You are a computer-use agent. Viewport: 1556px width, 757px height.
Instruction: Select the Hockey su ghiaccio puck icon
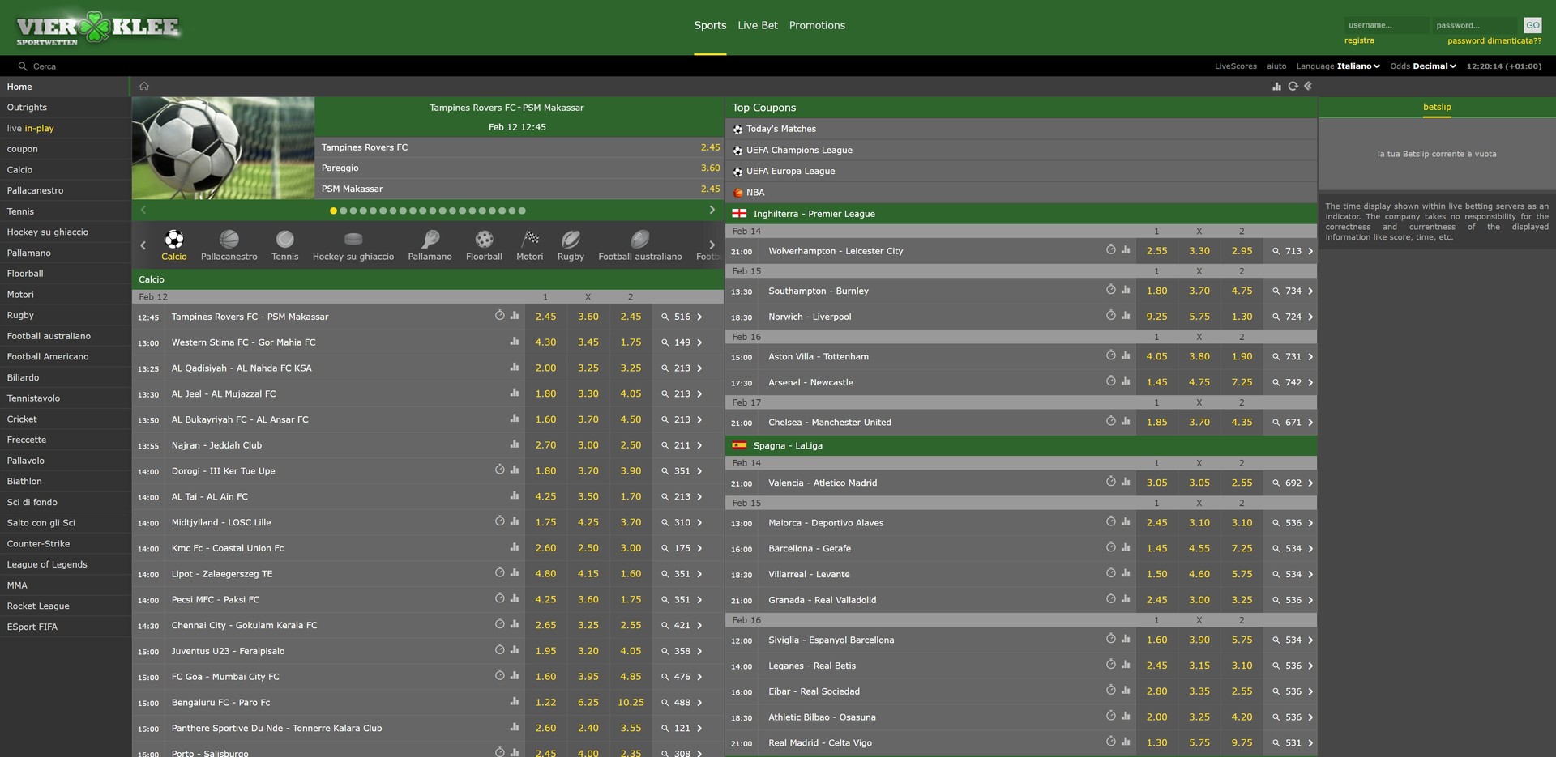(353, 239)
